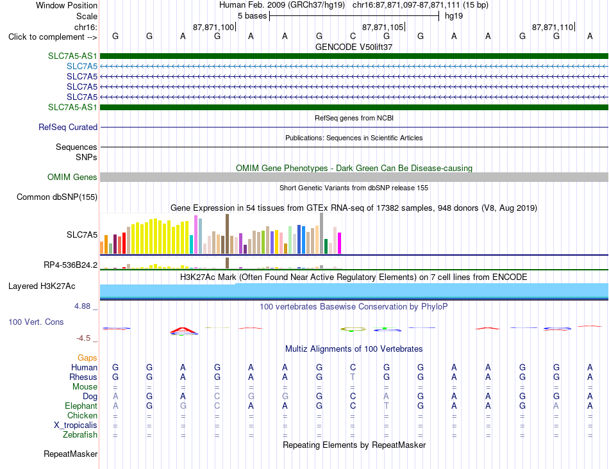This screenshot has width=609, height=469.
Task: Open the RepeatMasker track label
Action: 71,454
